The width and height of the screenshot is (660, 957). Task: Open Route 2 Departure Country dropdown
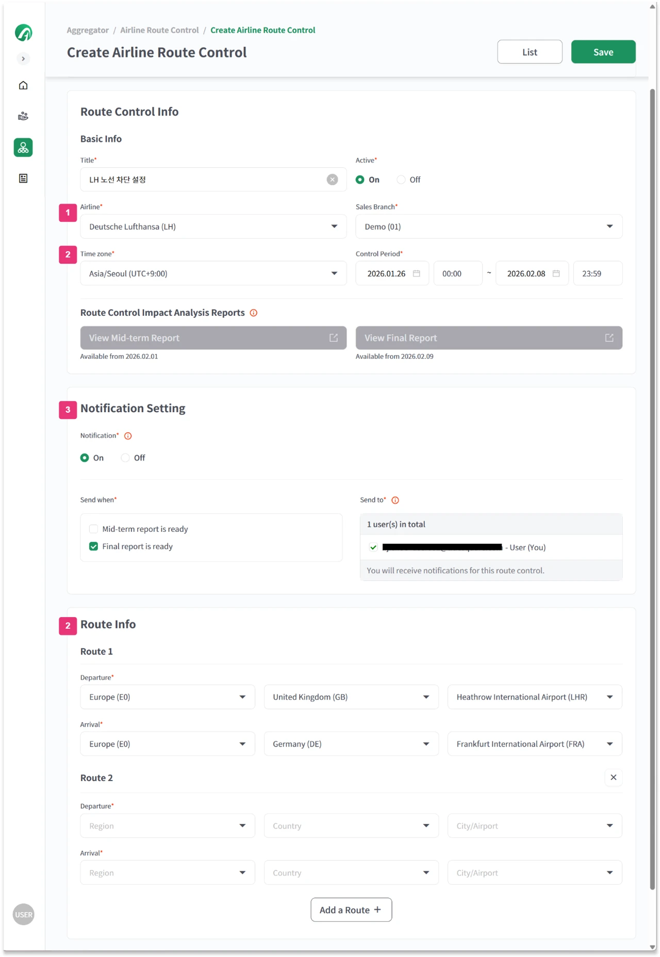[x=351, y=826]
